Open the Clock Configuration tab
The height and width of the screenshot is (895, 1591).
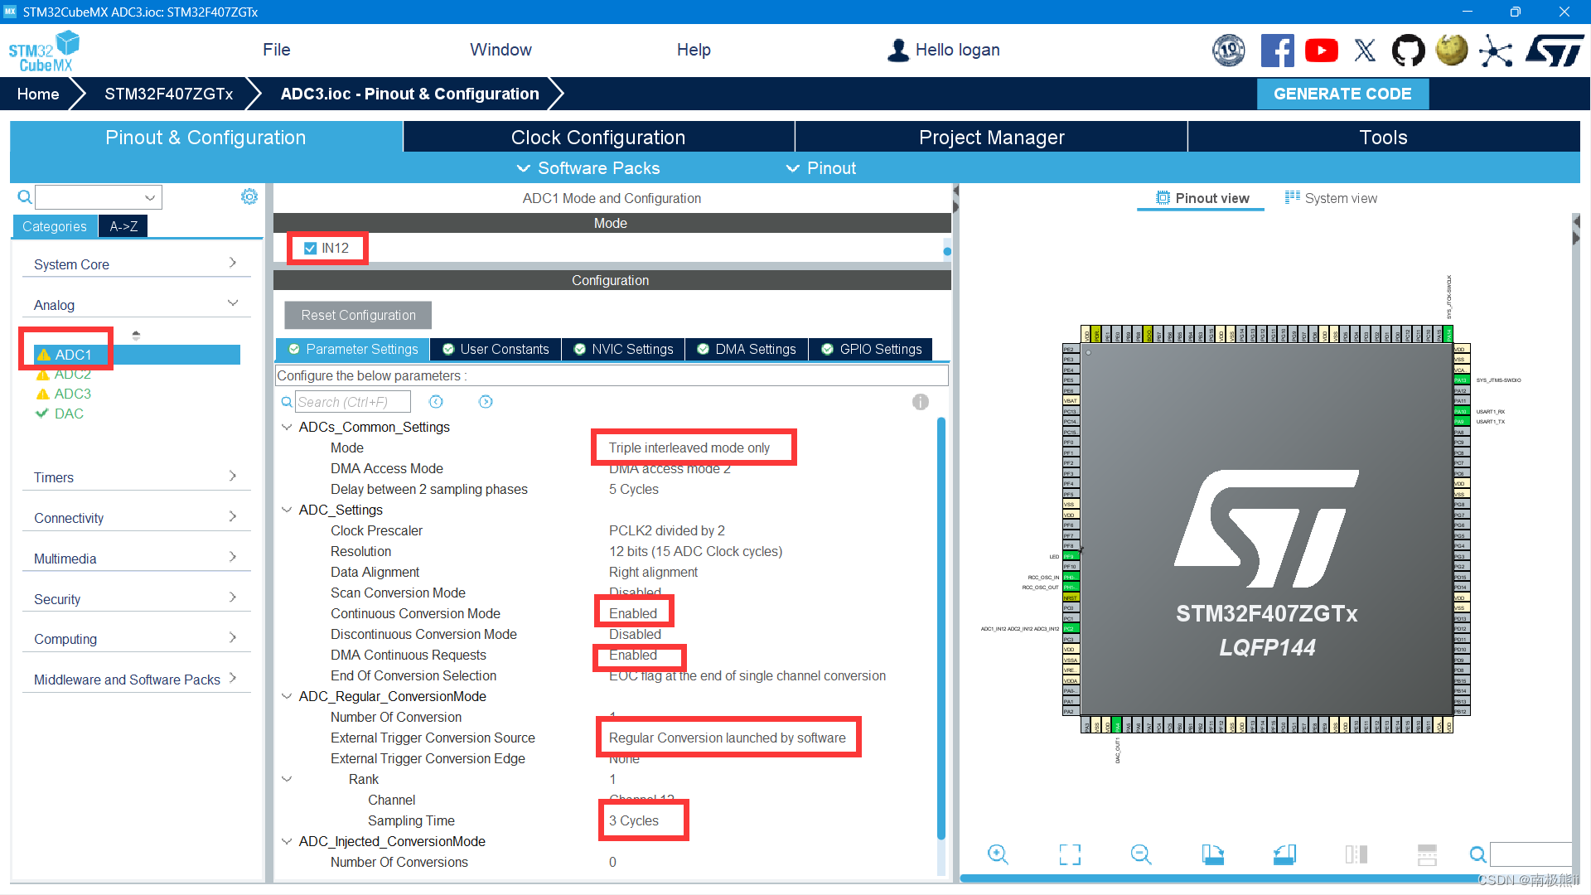(x=598, y=137)
